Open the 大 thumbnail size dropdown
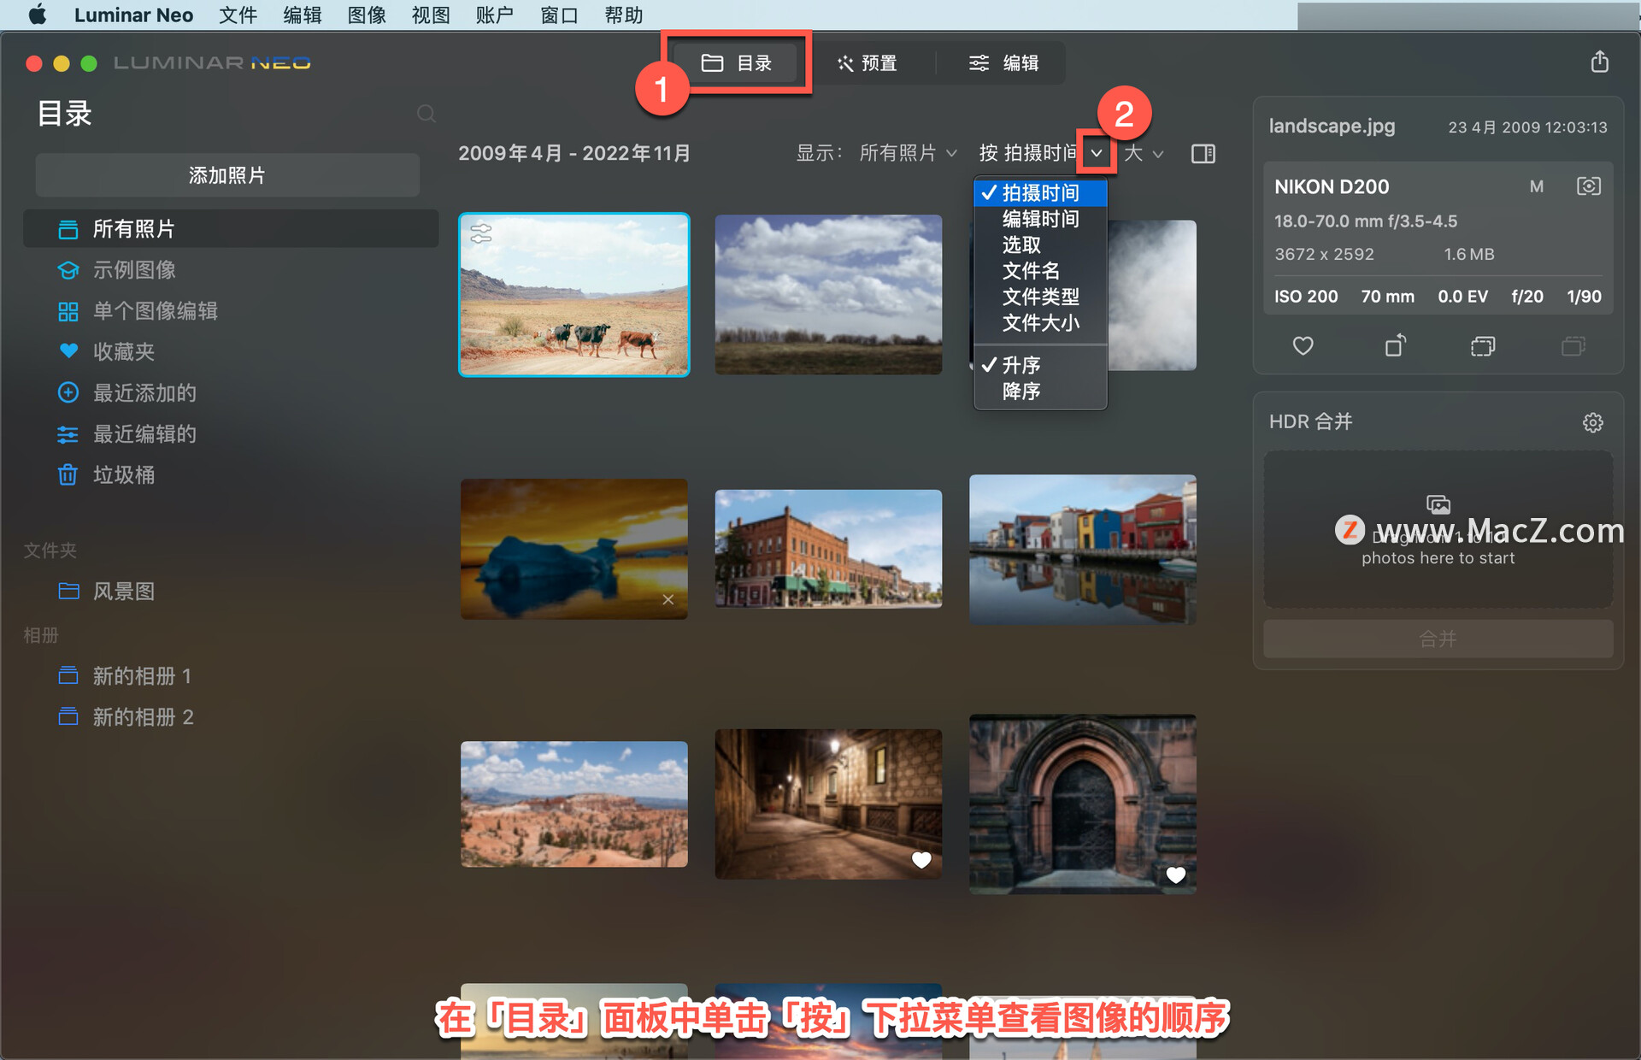The height and width of the screenshot is (1060, 1641). [1144, 154]
